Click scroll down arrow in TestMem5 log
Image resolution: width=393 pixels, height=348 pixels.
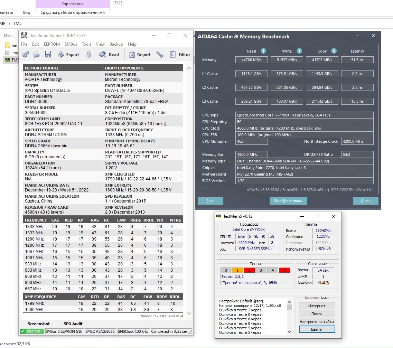[x=290, y=332]
